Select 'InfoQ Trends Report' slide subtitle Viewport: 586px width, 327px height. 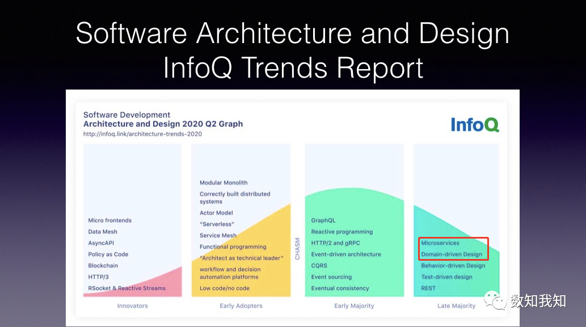pos(293,67)
